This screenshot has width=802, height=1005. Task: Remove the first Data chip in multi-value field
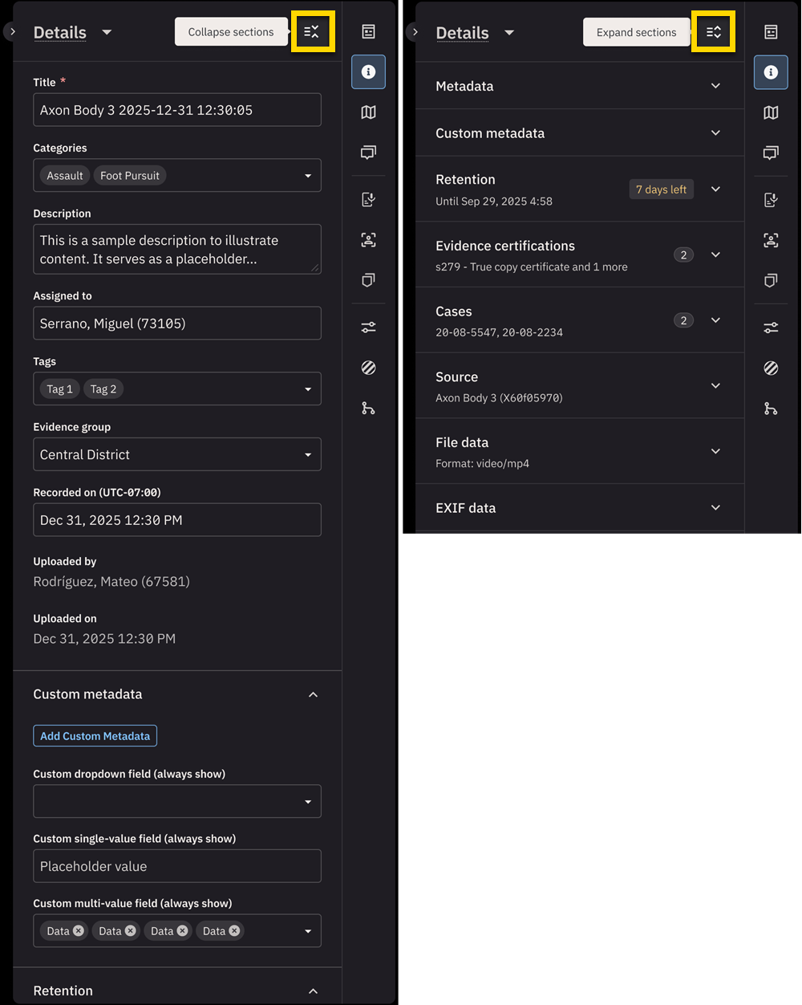click(x=79, y=931)
